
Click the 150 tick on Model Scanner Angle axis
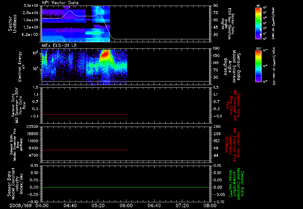click(216, 56)
